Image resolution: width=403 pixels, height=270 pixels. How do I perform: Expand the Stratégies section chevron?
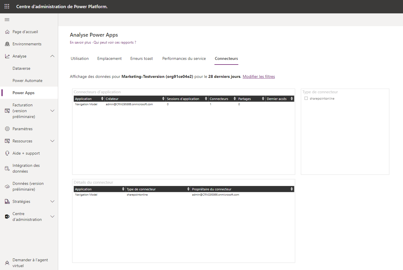tap(52, 202)
